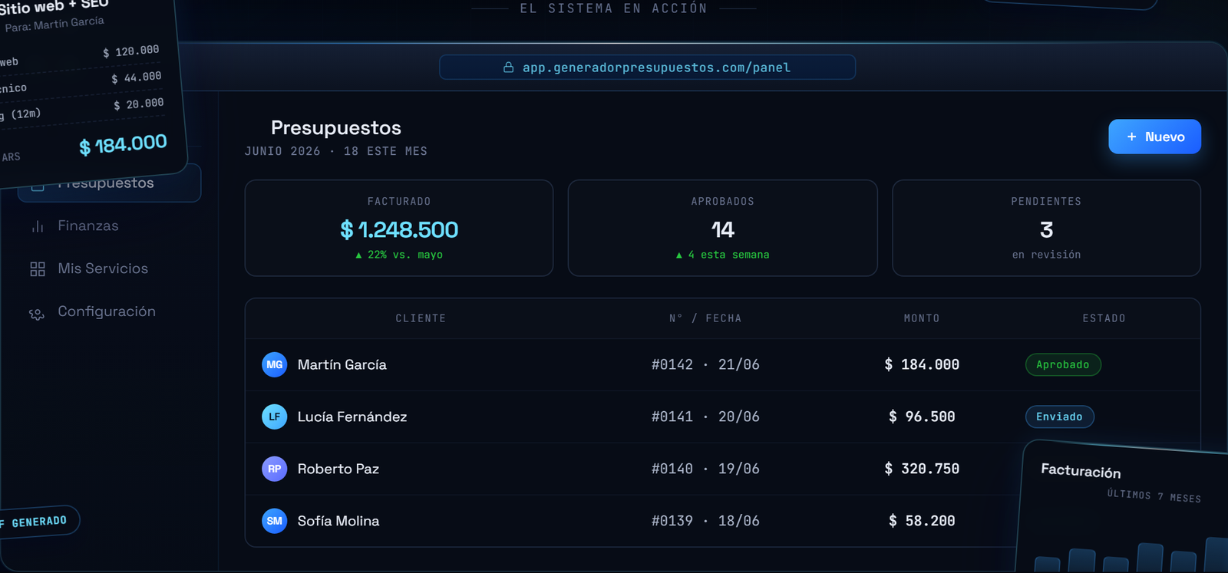
Task: Click the amount $ 184.000 in table
Action: click(x=922, y=364)
